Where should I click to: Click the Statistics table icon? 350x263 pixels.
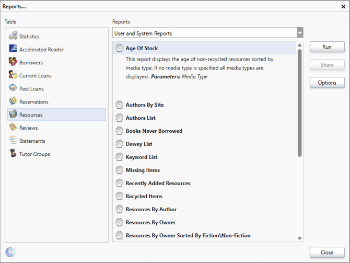(x=13, y=36)
